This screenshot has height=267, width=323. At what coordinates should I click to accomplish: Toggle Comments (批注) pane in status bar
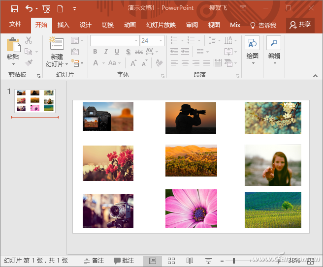[124, 261]
